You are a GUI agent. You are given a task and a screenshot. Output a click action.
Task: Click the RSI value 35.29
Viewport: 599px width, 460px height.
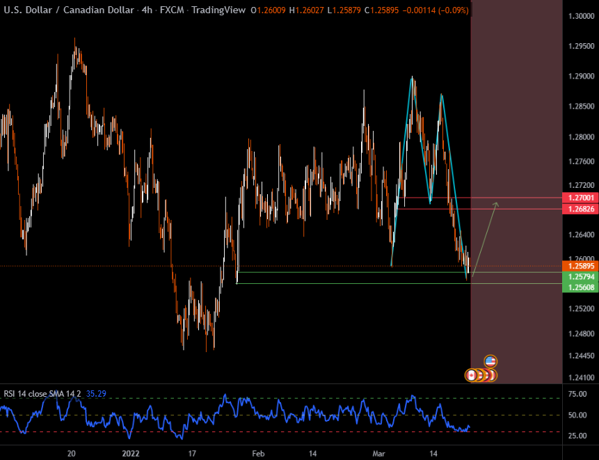coord(96,393)
